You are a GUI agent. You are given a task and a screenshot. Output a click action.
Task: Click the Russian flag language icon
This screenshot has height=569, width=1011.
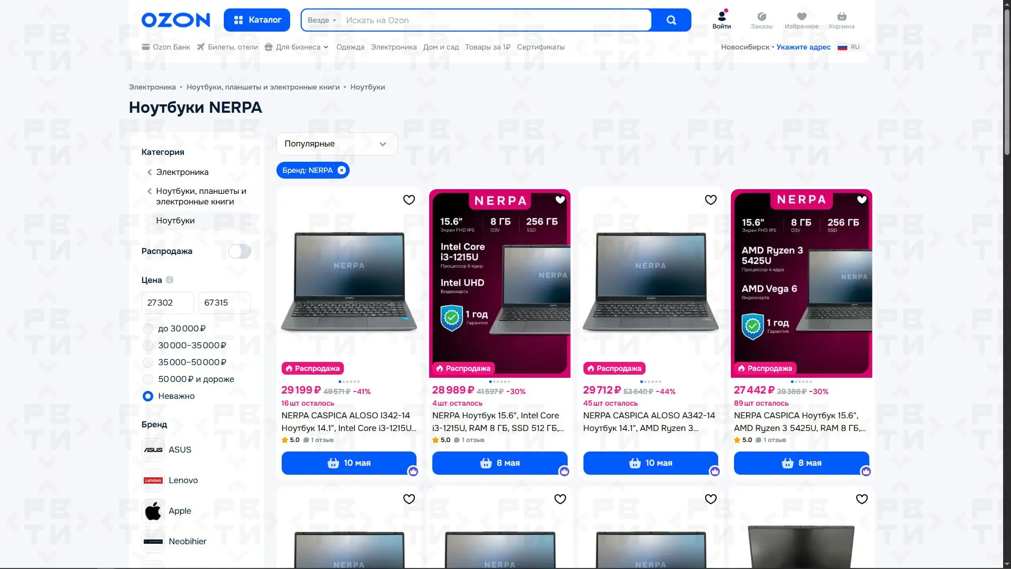tap(843, 47)
